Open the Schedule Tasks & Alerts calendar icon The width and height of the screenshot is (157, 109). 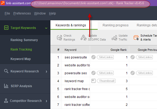pos(136,38)
